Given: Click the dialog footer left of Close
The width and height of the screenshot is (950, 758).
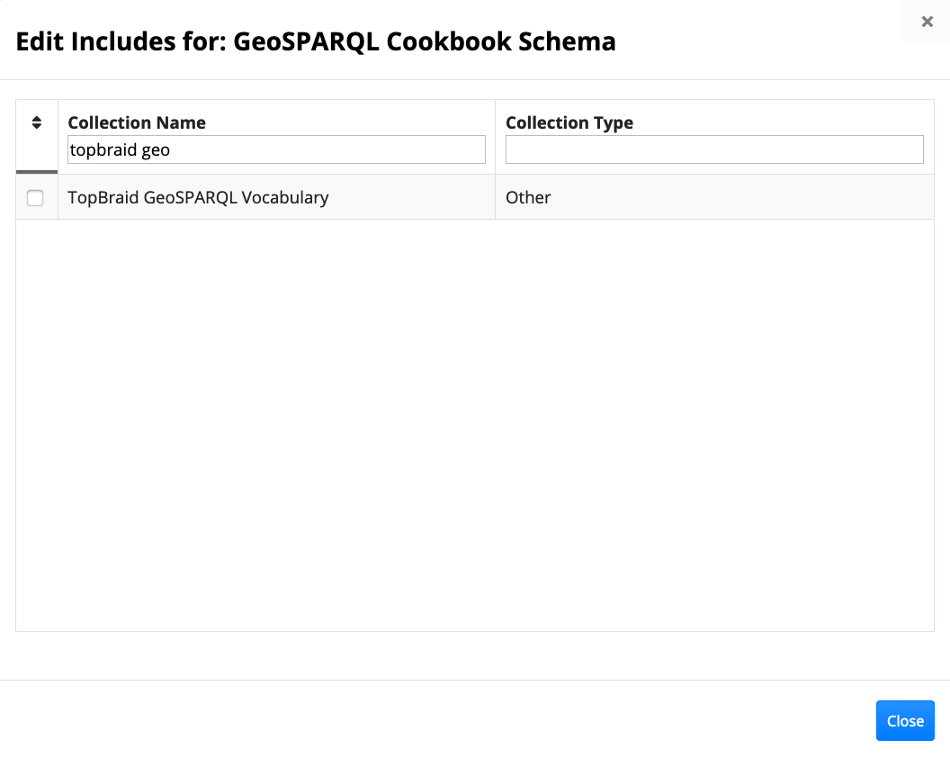Looking at the screenshot, I should click(x=450, y=720).
